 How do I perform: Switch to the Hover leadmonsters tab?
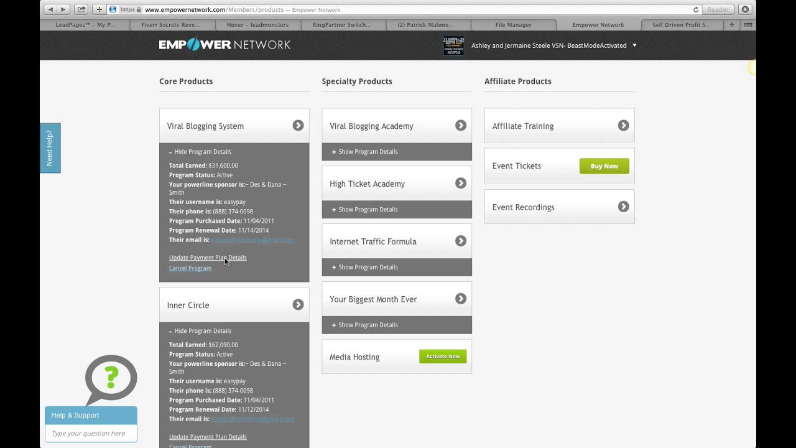point(259,25)
